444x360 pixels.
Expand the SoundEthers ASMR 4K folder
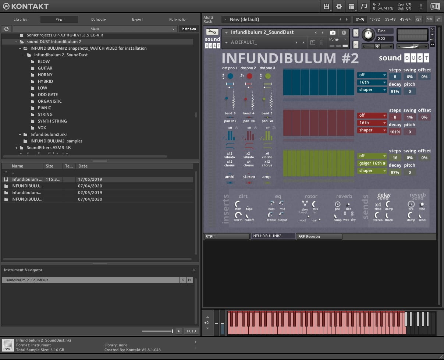(17, 148)
